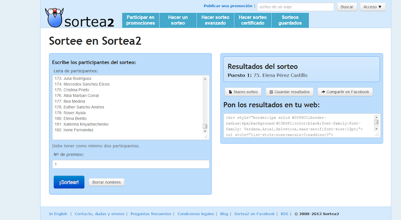Open the Hacer un sorteo tab

tap(178, 20)
